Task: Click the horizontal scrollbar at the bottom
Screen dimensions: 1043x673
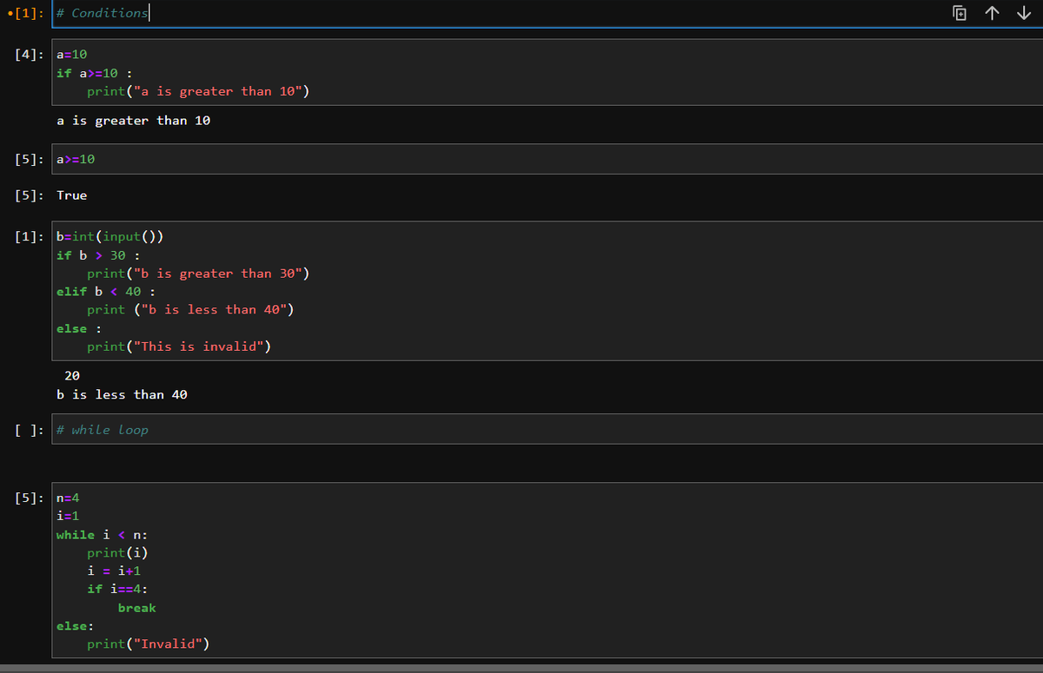Action: click(x=521, y=669)
